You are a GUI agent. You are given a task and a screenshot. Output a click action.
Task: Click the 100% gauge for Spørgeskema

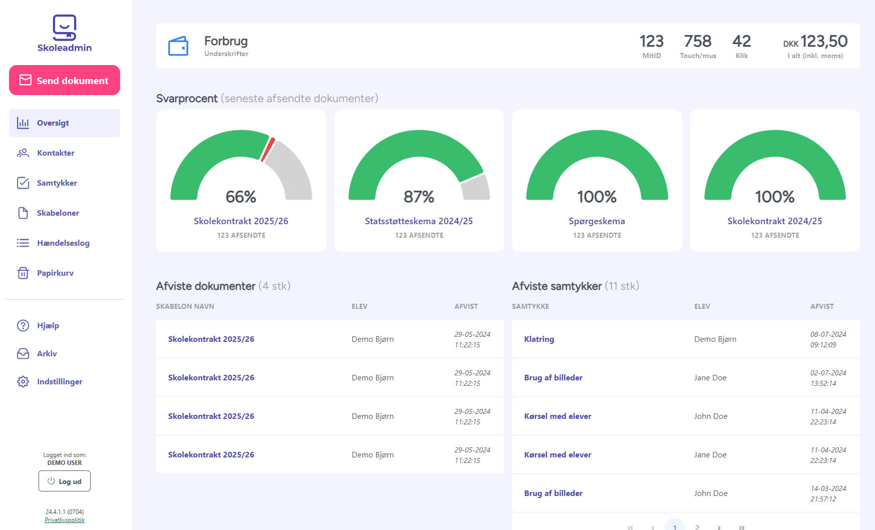pos(597,165)
